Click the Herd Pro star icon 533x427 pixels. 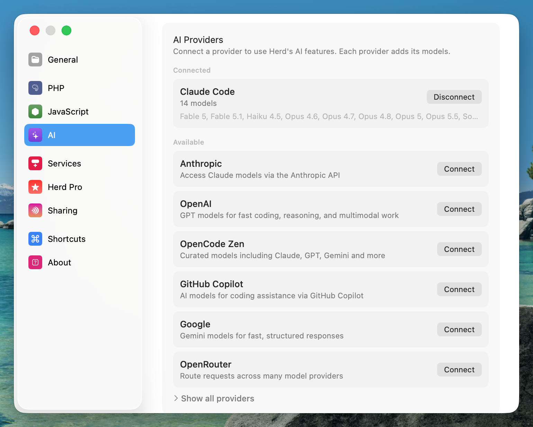(x=35, y=187)
